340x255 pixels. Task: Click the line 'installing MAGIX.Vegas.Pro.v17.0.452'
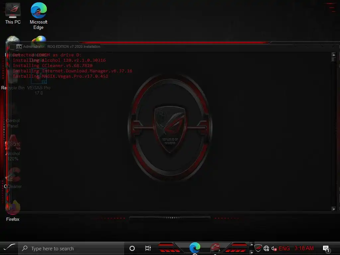(x=60, y=76)
